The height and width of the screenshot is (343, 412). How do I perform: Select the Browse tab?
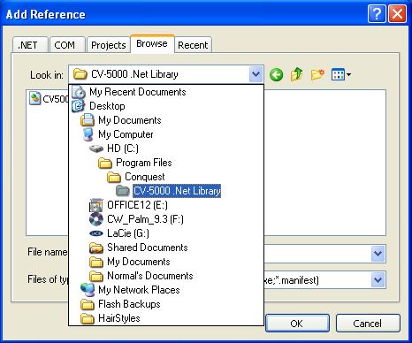pos(152,43)
